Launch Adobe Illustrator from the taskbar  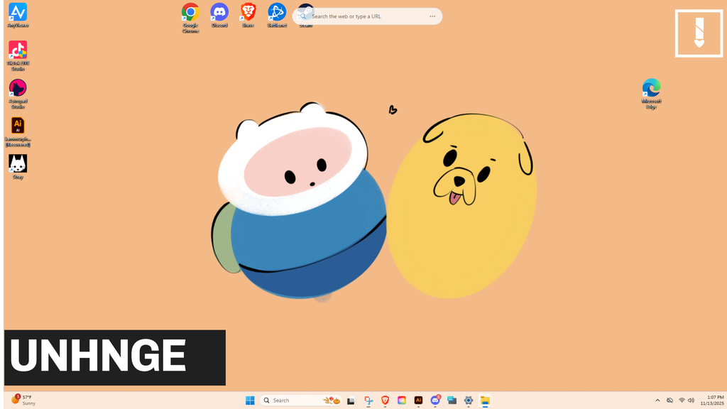coord(420,400)
